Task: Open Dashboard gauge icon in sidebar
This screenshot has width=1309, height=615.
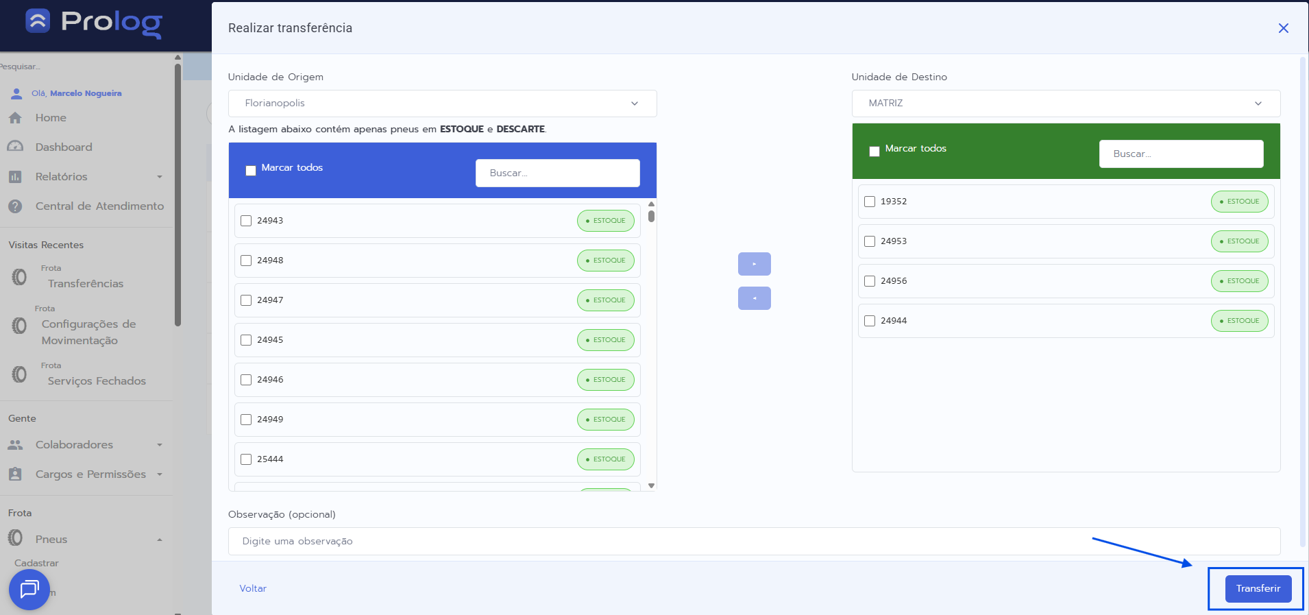Action: click(15, 147)
